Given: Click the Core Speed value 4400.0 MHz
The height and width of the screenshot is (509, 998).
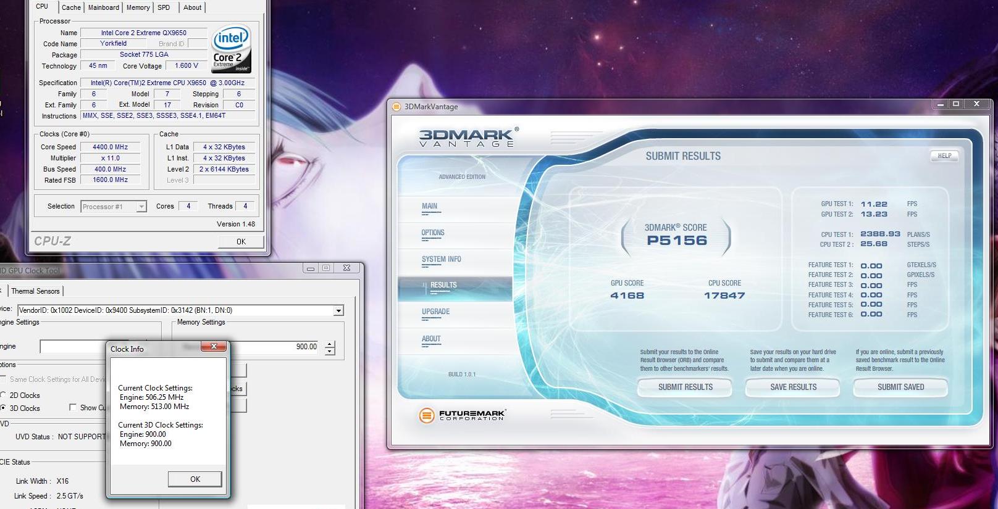Looking at the screenshot, I should pos(110,147).
